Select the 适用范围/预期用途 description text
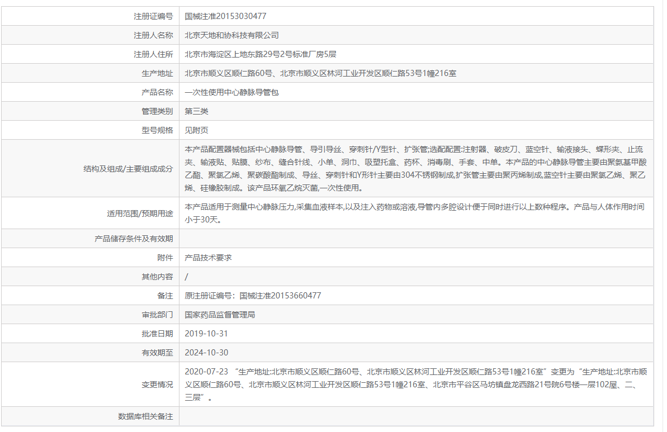 point(391,212)
